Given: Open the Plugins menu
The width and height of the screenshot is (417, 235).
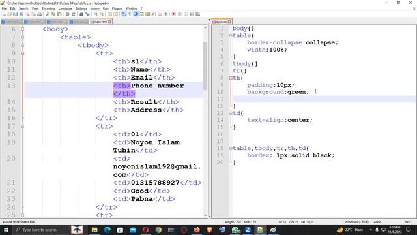Looking at the screenshot, I should 117,8.
